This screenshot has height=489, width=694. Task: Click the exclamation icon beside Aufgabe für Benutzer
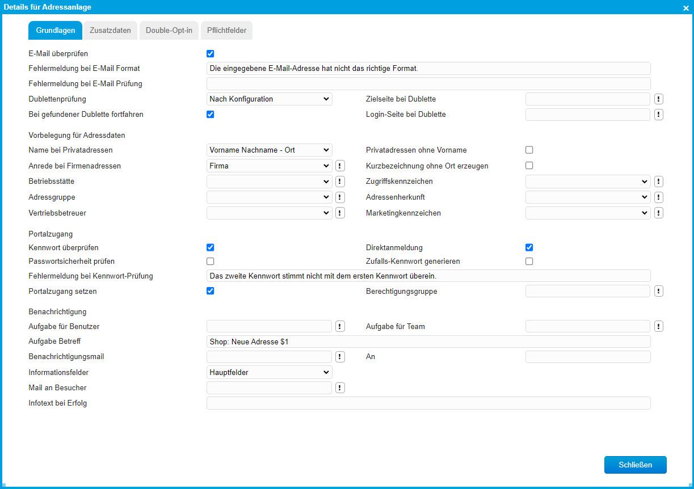coord(339,326)
